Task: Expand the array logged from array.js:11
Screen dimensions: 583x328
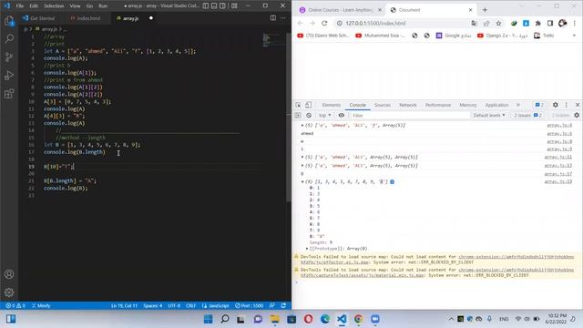Action: (302, 157)
